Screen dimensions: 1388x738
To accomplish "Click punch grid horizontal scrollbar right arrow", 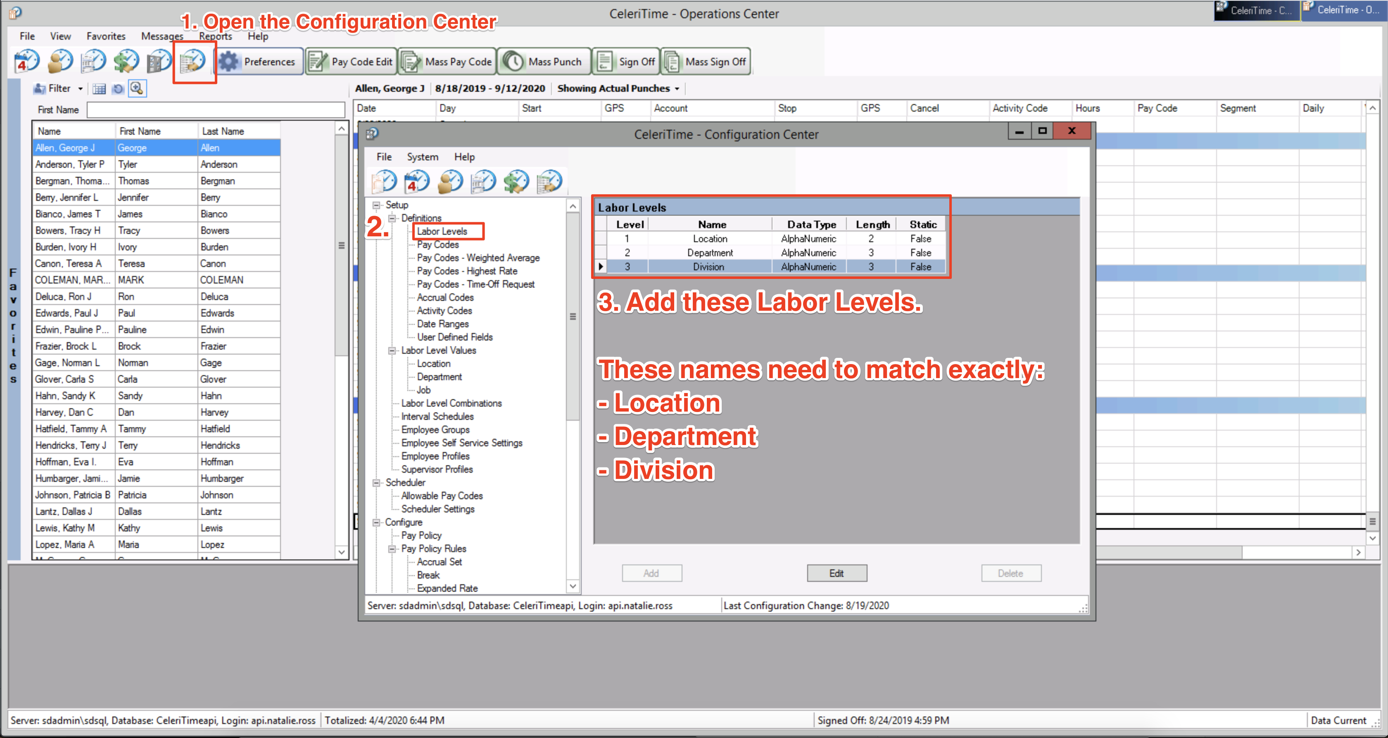I will [1358, 552].
